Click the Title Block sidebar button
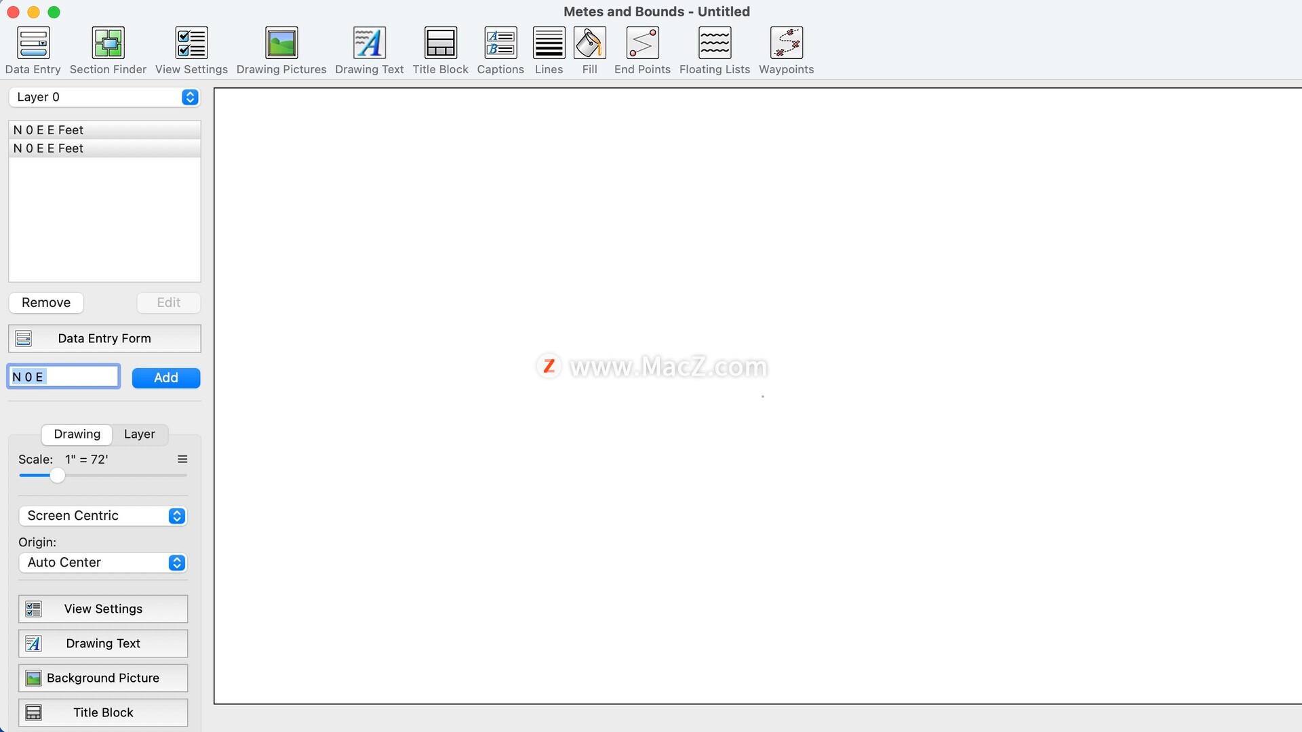This screenshot has height=732, width=1302. pyautogui.click(x=103, y=713)
